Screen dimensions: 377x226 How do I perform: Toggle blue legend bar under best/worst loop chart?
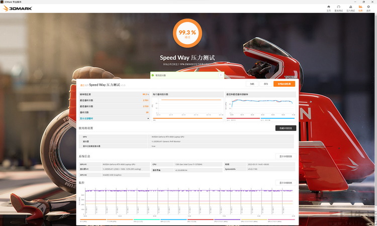[277, 118]
